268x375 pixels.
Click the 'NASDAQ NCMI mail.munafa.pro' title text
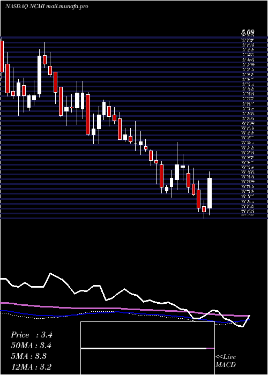pos(47,6)
